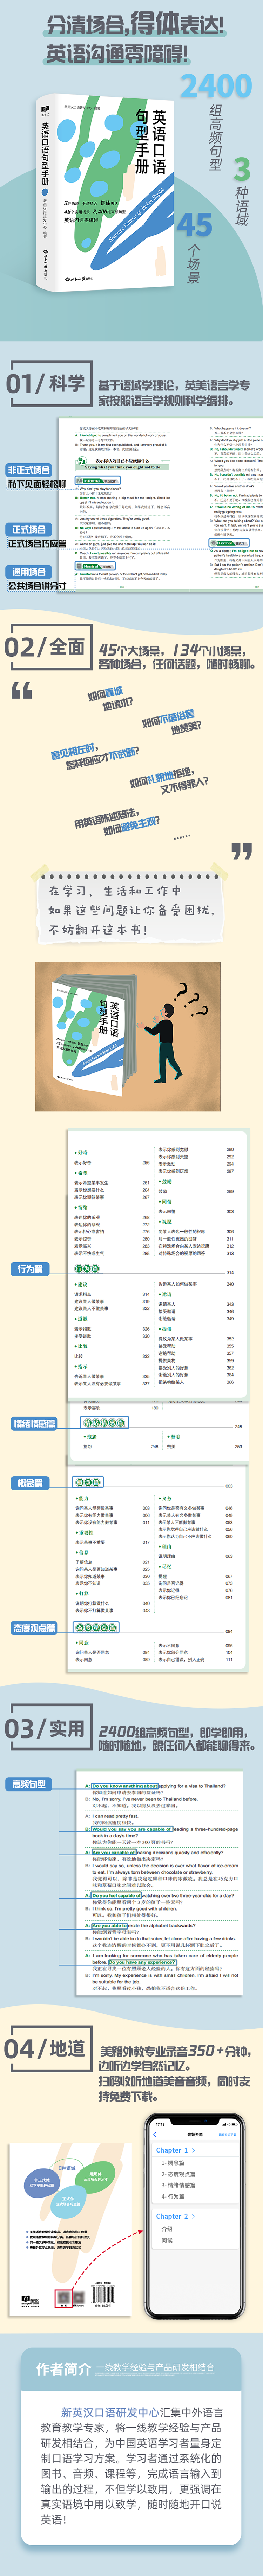Choose "3- 情绪情感篇" in the phone chapter list
263x2576 pixels.
pos(178,2185)
